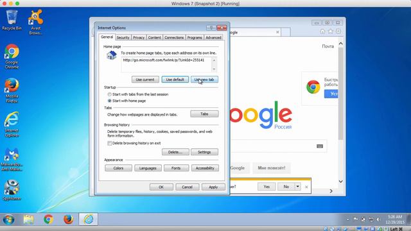Click the Chrome logo in promo box
This screenshot has height=231, width=411.
[313, 87]
